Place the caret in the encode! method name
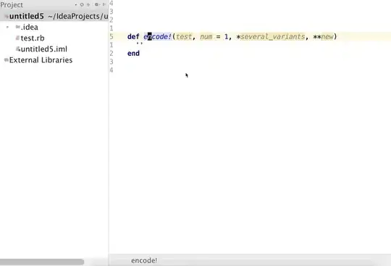The width and height of the screenshot is (391, 266). tap(157, 37)
